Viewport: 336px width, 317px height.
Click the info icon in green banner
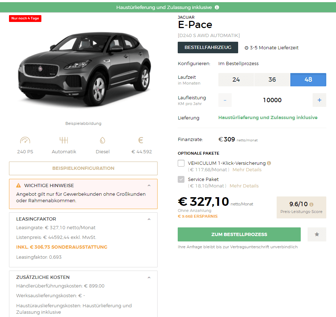coord(217,7)
